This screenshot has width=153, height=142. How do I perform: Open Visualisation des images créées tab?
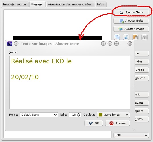point(70,5)
